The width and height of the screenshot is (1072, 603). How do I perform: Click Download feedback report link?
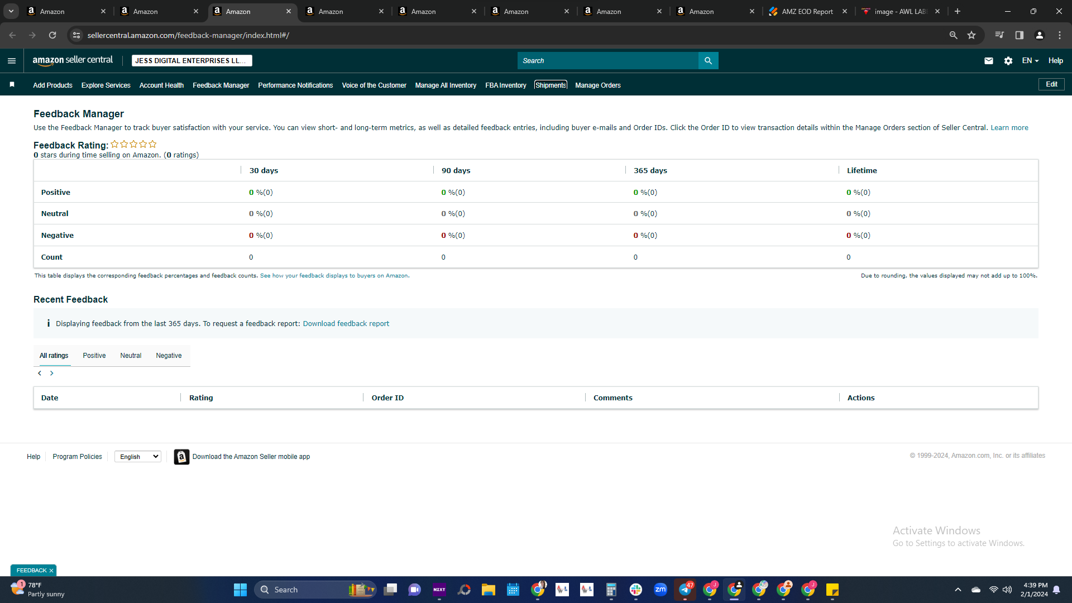pyautogui.click(x=346, y=324)
